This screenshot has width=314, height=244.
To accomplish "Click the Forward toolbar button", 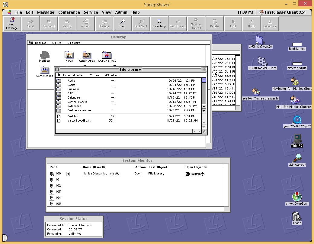I will [x=49, y=24].
